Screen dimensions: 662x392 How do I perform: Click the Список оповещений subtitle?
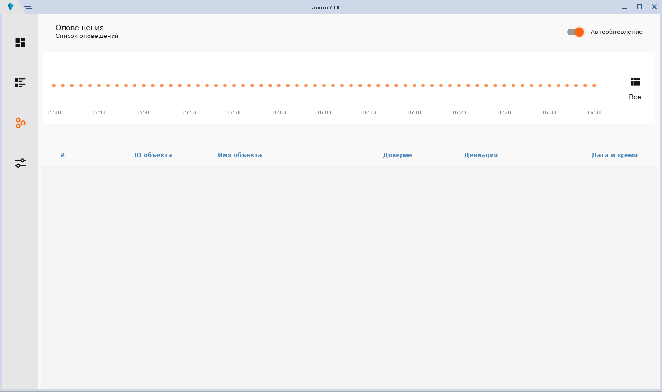tap(87, 36)
